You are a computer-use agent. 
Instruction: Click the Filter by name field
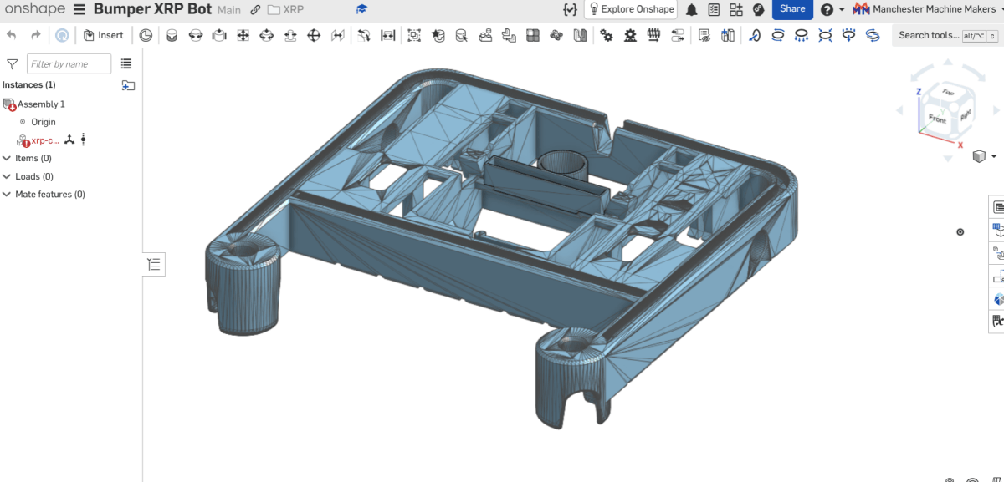point(69,63)
